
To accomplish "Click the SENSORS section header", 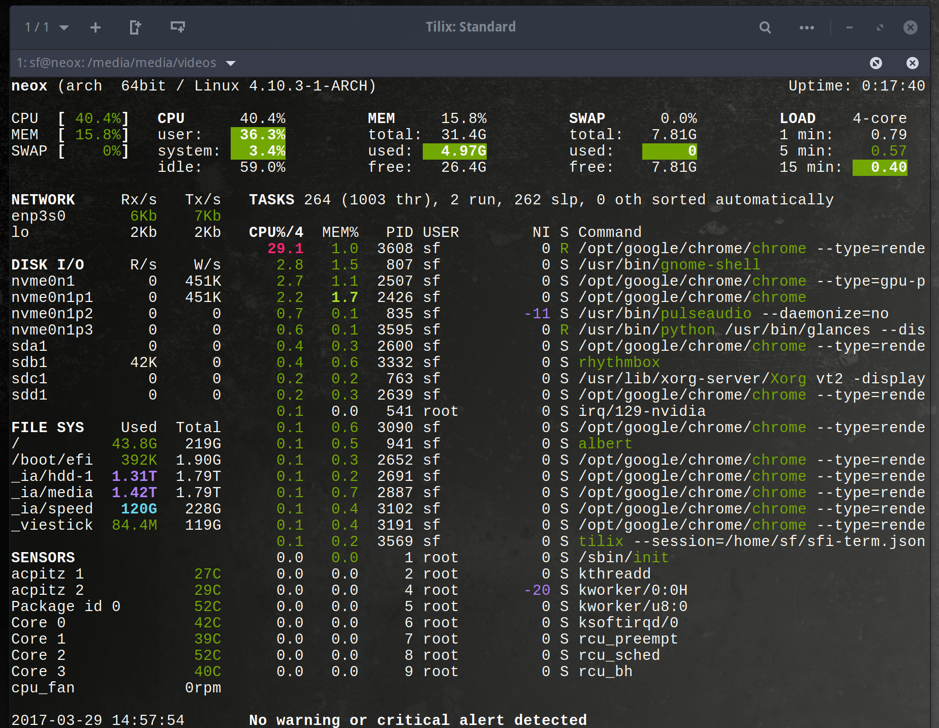I will point(43,558).
